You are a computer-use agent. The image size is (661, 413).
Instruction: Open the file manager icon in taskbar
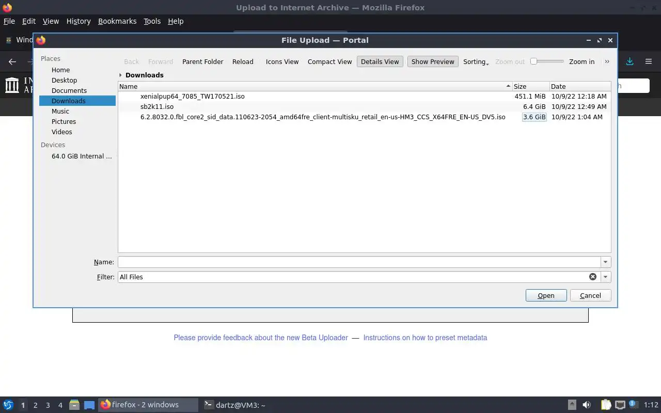coord(74,405)
